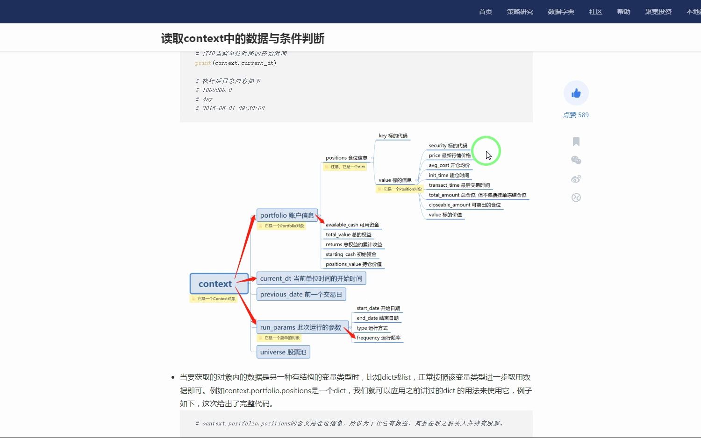701x438 pixels.
Task: Click the bookmark favorite icon
Action: coord(576,141)
